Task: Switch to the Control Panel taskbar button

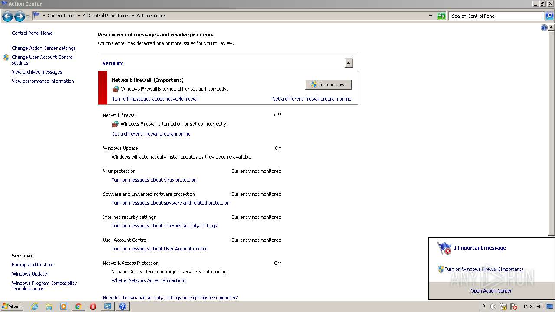Action: click(108, 306)
